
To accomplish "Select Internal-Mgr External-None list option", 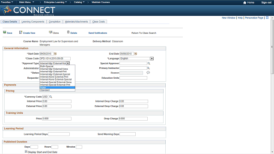I will pyautogui.click(x=57, y=69).
